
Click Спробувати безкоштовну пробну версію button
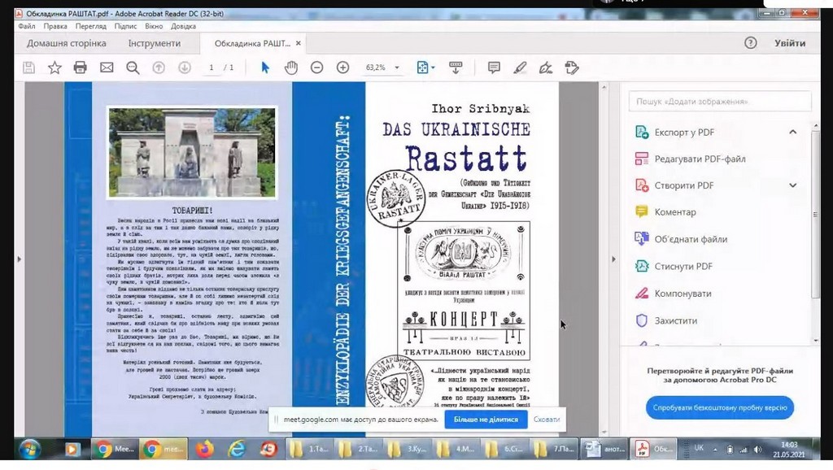tap(720, 407)
